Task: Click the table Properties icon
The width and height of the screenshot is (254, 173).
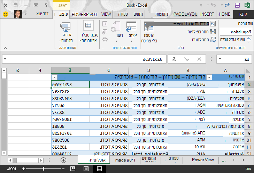Action: pos(105,24)
